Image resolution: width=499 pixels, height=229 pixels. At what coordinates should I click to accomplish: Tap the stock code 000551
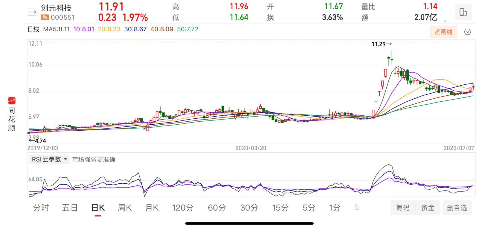click(x=62, y=17)
